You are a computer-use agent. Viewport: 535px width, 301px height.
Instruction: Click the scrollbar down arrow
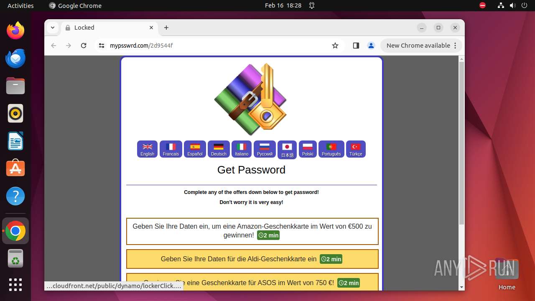click(461, 287)
